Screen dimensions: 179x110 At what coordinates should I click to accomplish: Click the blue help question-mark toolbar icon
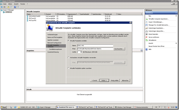(x=15, y=7)
